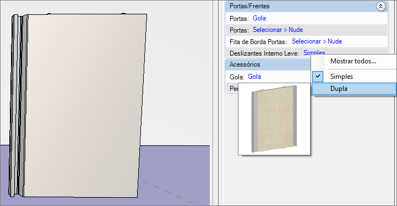Choose Mostrar todos... from the menu

tap(353, 61)
